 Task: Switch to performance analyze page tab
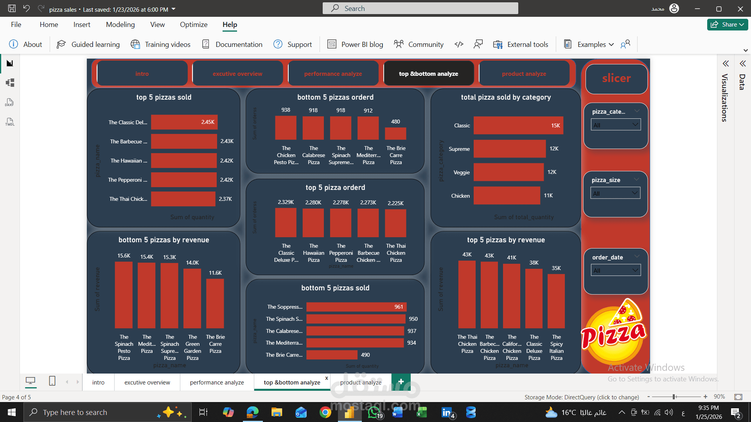[217, 383]
